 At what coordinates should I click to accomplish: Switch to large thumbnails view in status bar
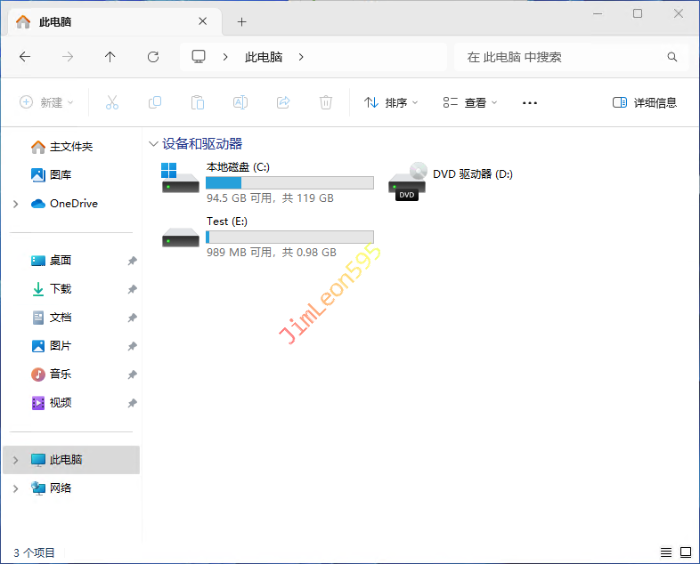pos(686,552)
